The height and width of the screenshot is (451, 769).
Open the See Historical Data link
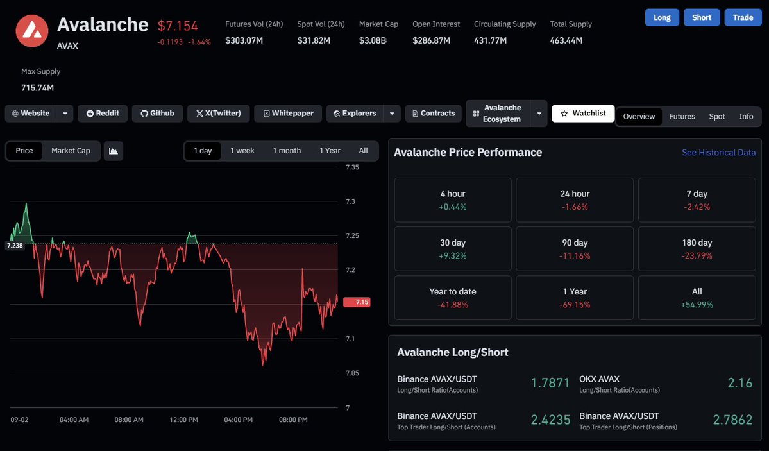point(718,153)
